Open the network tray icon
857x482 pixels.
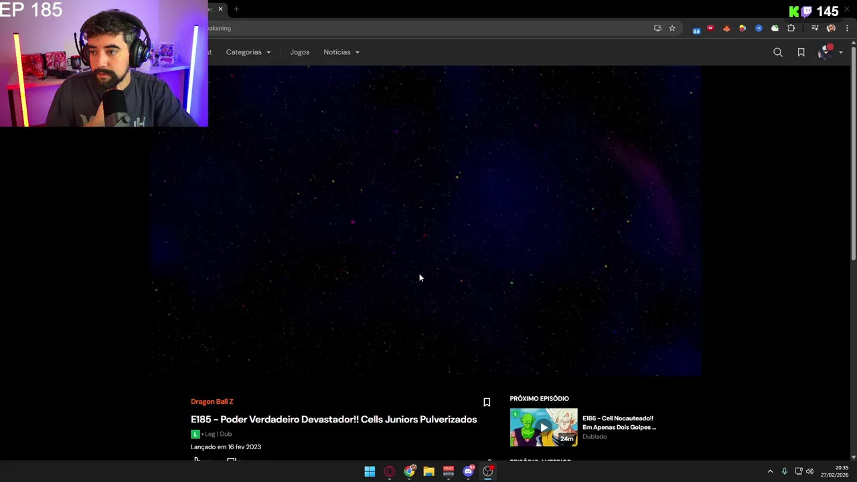pyautogui.click(x=799, y=471)
